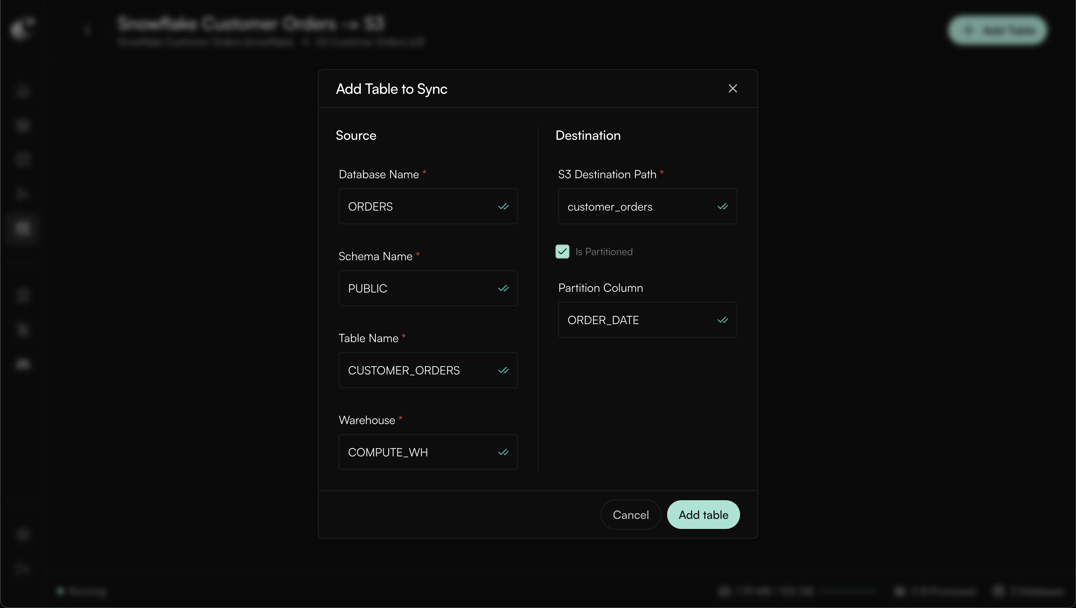Uncheck the Is Partitioned checkbox
This screenshot has width=1076, height=608.
point(562,252)
